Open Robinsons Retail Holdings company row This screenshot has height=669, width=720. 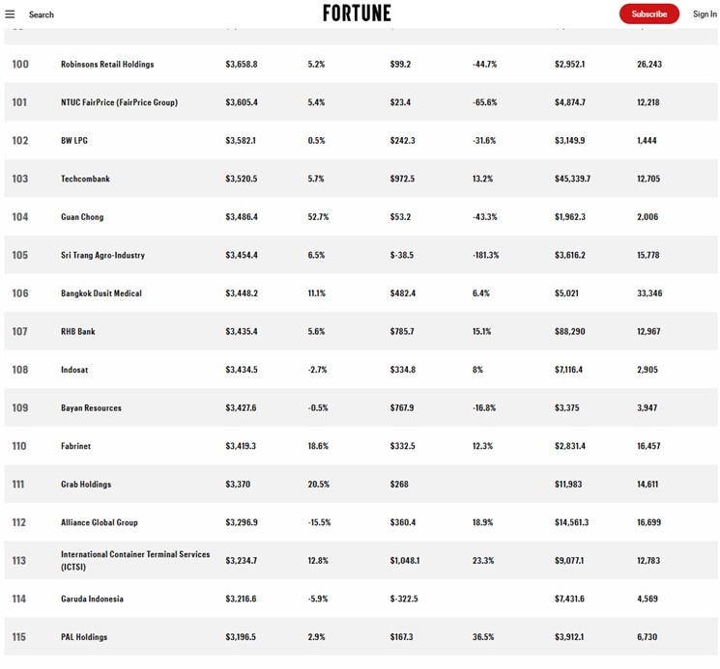click(360, 64)
